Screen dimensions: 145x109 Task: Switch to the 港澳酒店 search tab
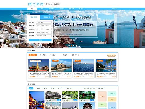pos(47,17)
